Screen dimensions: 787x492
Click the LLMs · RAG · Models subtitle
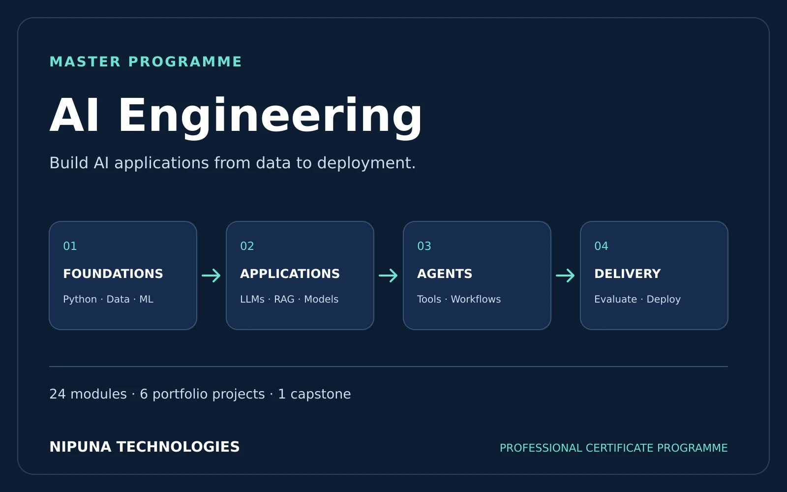(289, 299)
